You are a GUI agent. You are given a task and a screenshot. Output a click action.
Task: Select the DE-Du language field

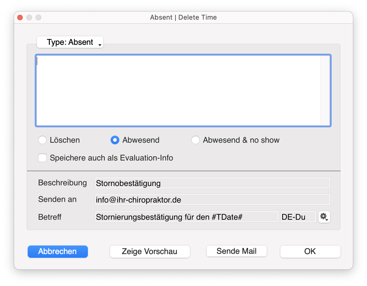[x=298, y=217]
